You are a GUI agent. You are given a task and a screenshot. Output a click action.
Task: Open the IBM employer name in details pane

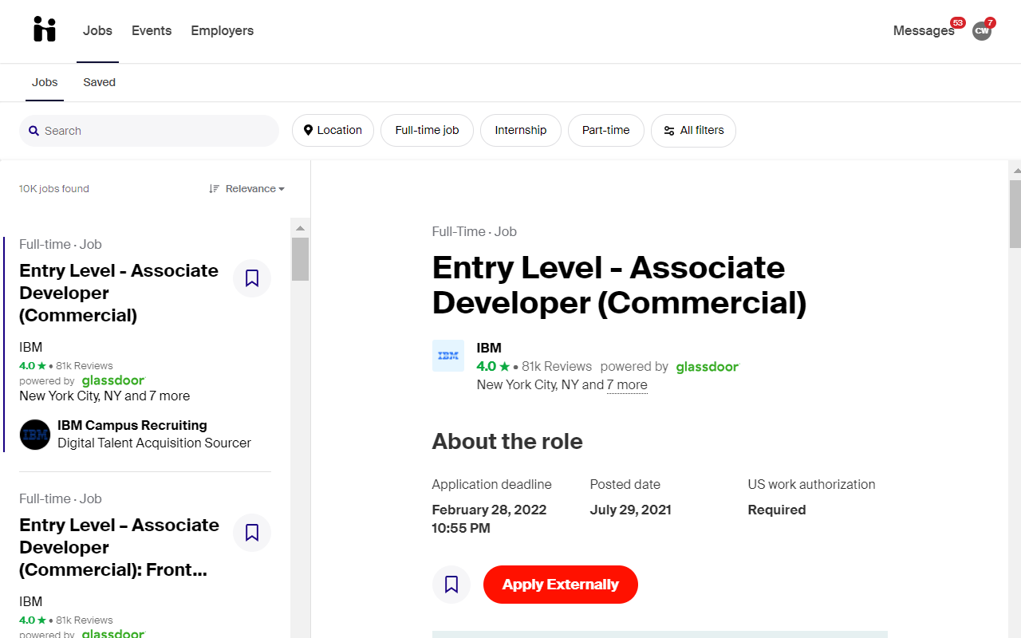pyautogui.click(x=489, y=348)
